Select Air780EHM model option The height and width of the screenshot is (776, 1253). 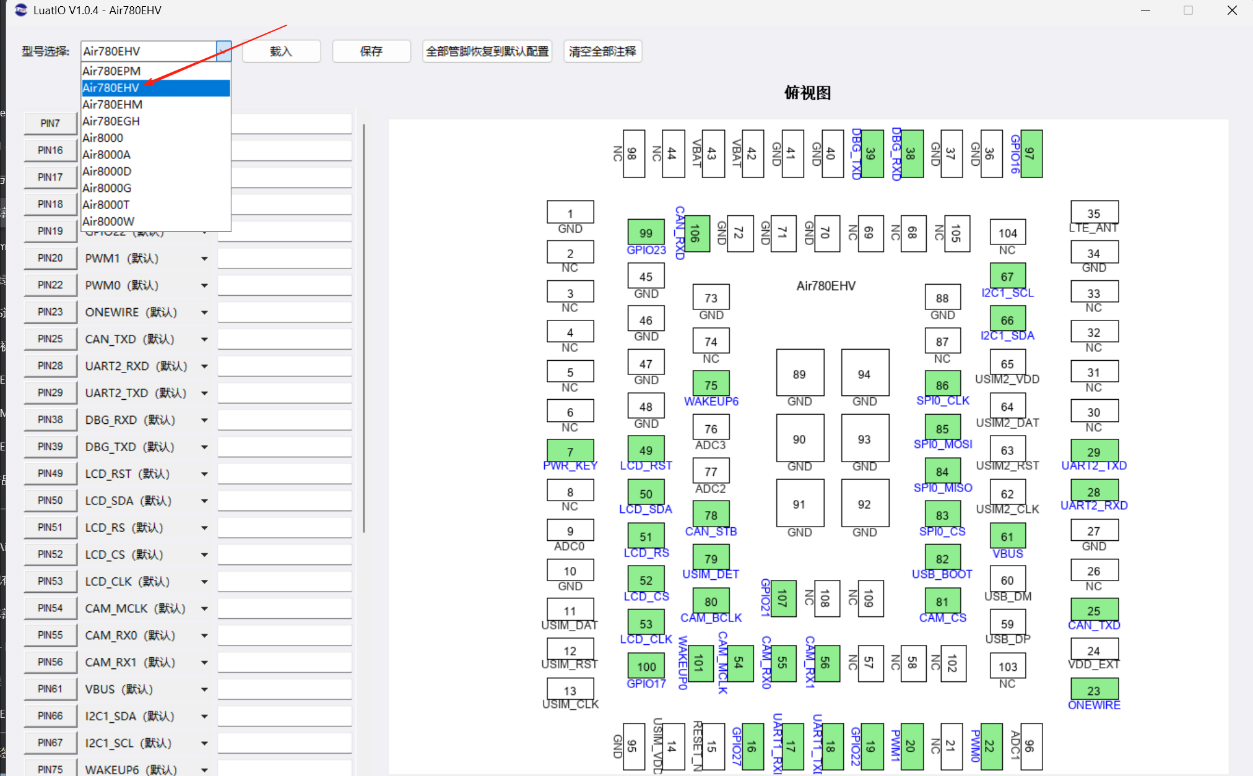tap(155, 105)
